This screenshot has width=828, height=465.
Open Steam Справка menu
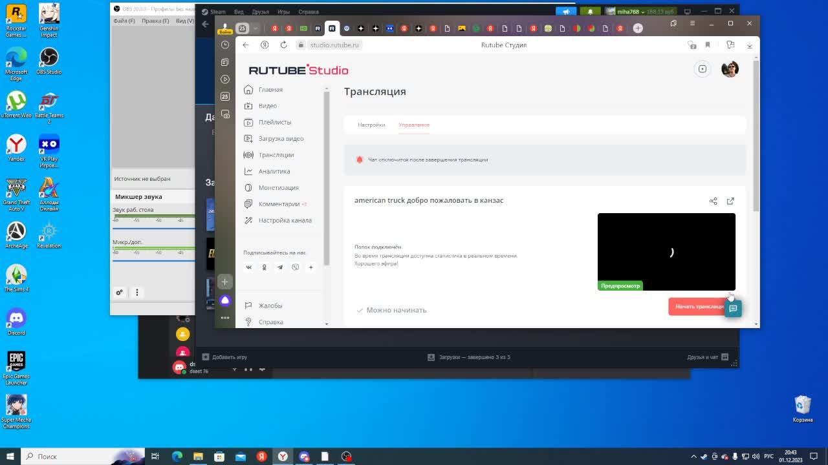click(309, 12)
